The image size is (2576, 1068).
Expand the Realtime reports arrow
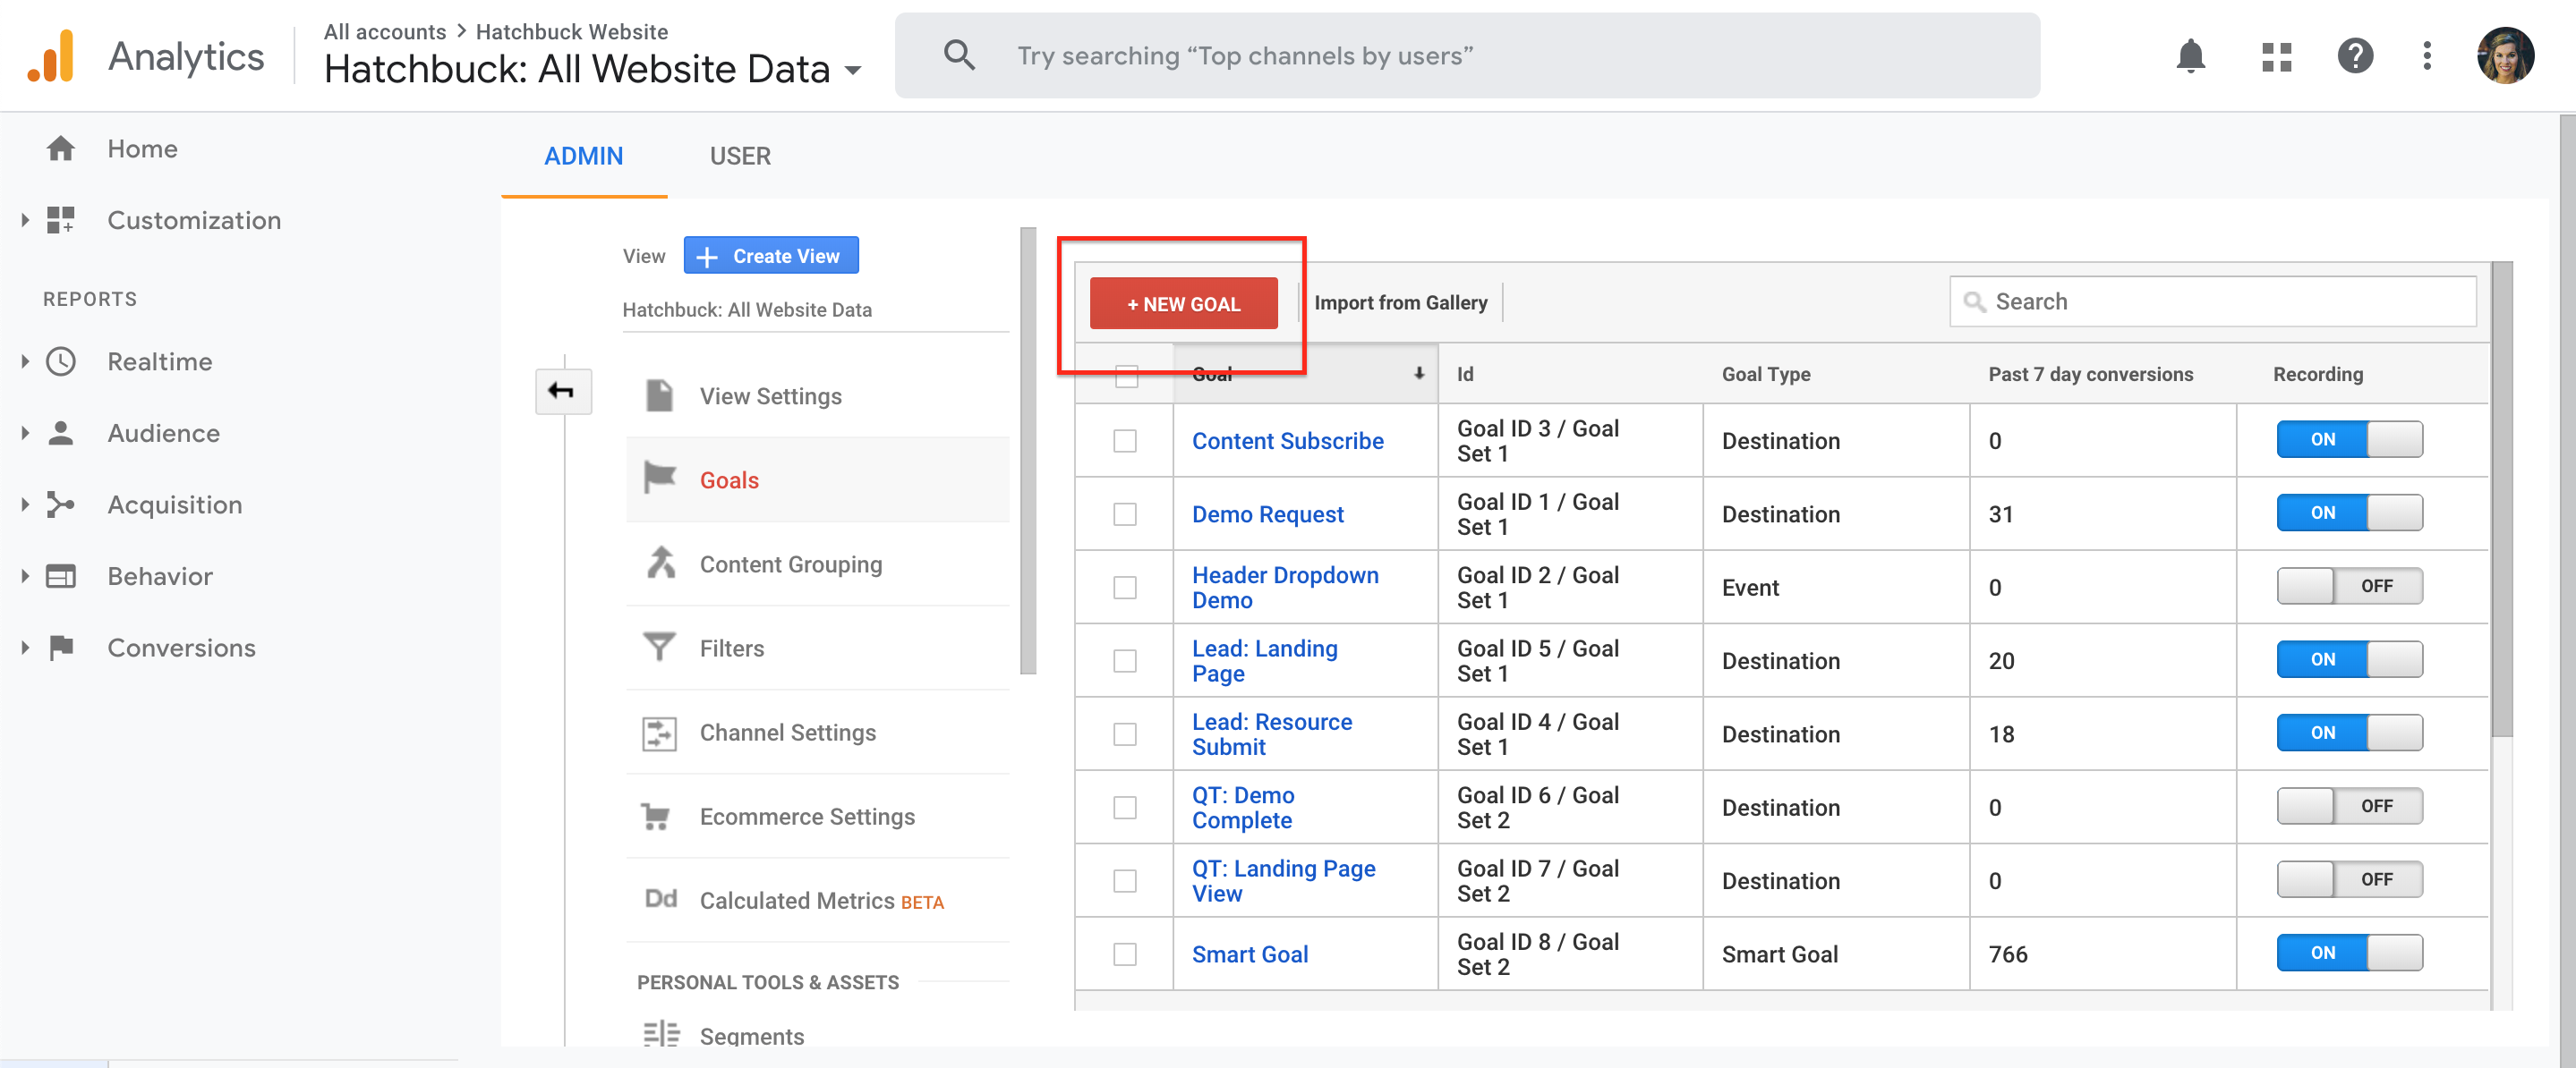coord(25,361)
